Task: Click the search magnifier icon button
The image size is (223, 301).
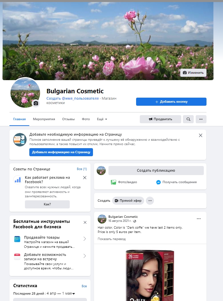Action: (x=188, y=119)
